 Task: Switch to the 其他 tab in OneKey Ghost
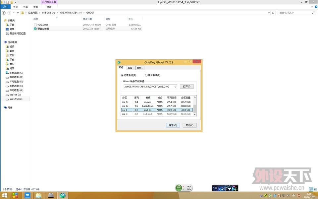(x=139, y=68)
